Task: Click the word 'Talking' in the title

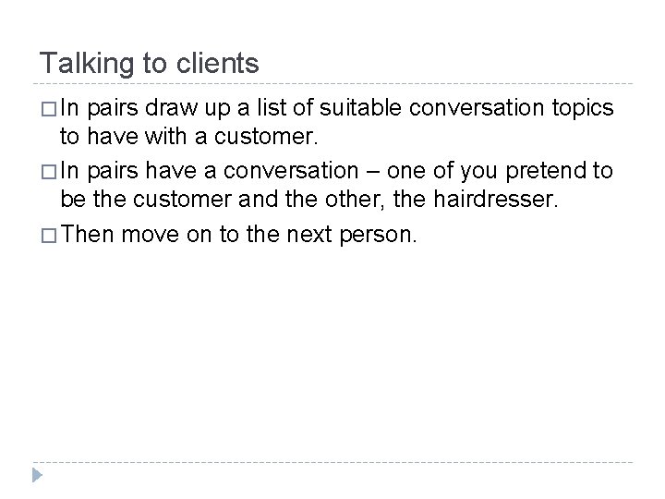Action: (86, 63)
